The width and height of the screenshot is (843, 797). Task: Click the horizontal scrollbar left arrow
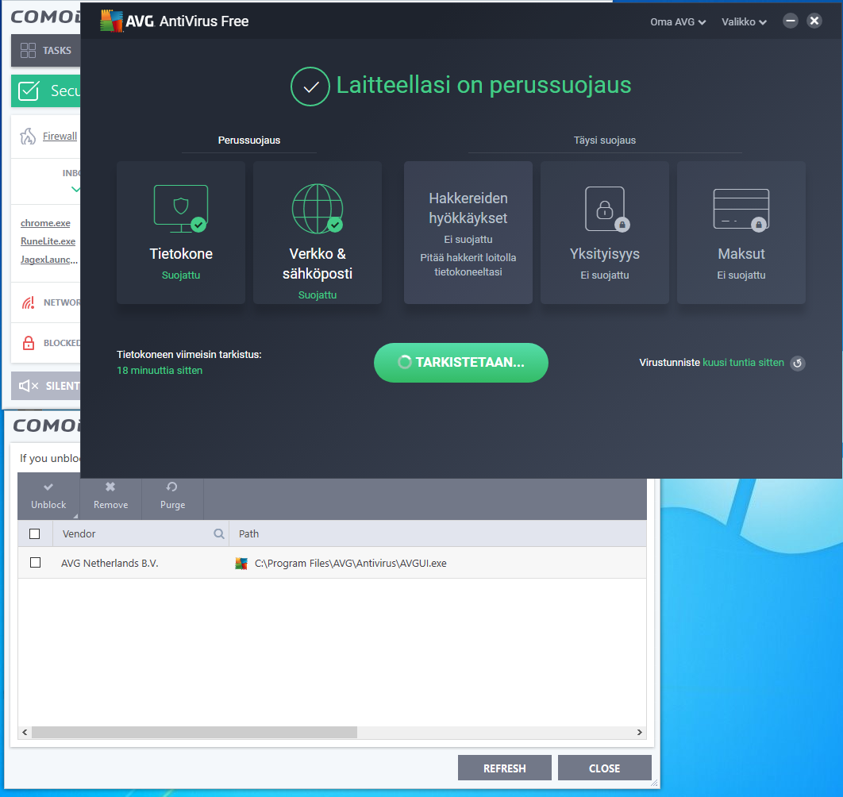click(x=25, y=733)
